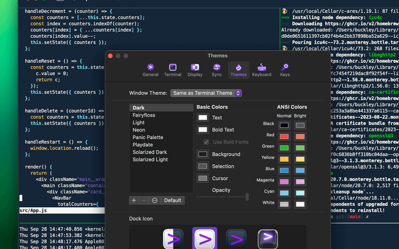The height and width of the screenshot is (249, 399).
Task: Open the Keyboard preferences pane
Action: pos(261,70)
